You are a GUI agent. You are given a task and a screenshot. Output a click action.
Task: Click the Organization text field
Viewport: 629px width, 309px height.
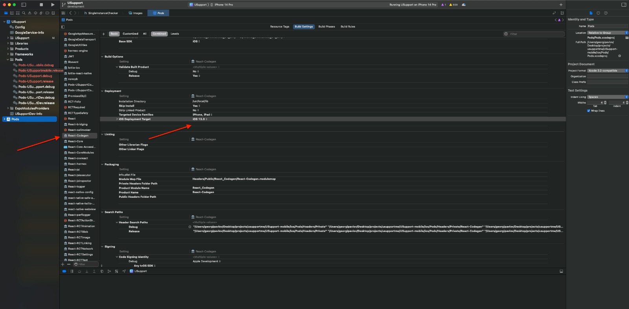coord(607,76)
